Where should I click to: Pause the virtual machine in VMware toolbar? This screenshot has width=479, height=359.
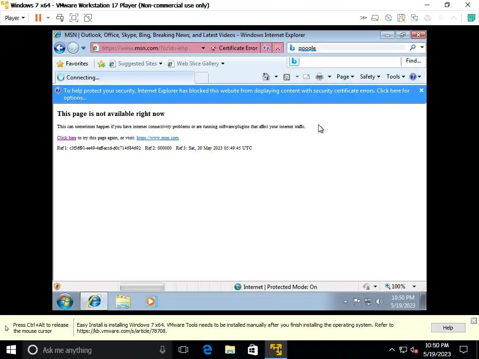[38, 18]
